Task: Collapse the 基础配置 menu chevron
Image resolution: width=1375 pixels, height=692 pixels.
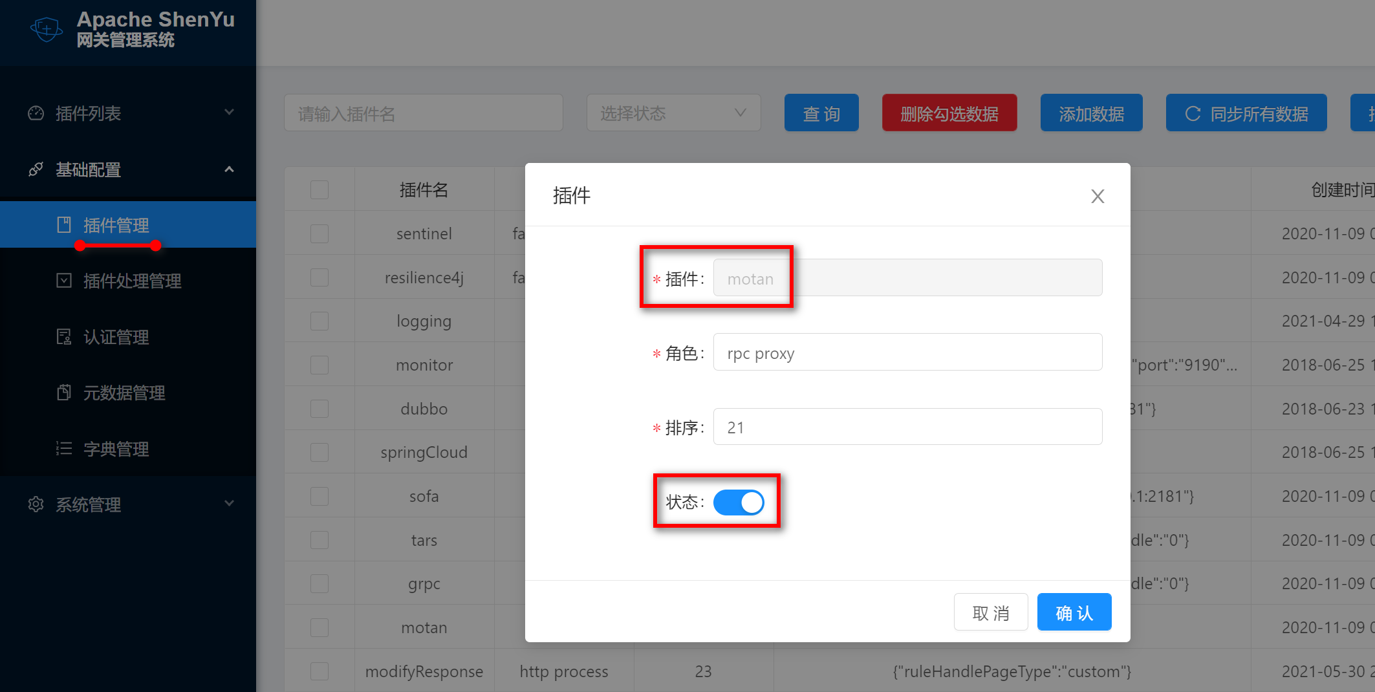Action: [229, 169]
